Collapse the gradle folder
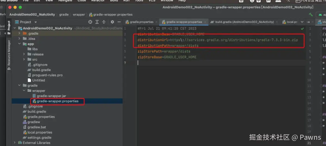326x146 pixels. (x=19, y=86)
